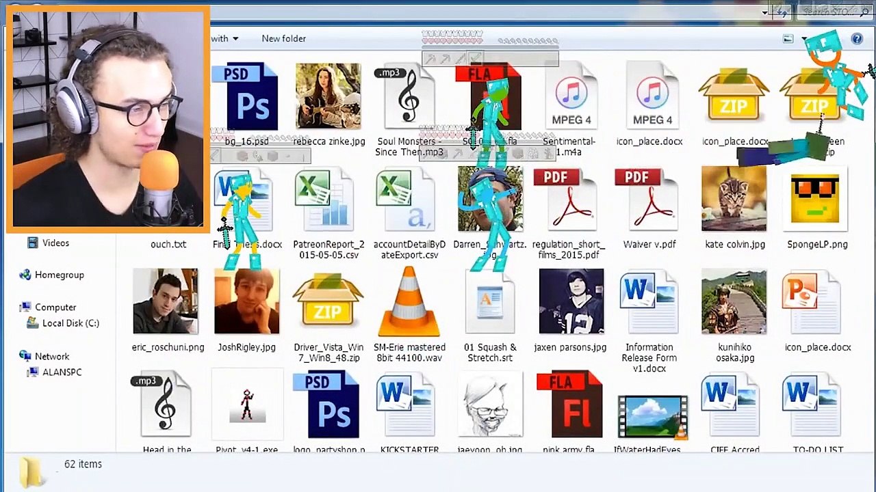Open Videos library in the navigation pane
The height and width of the screenshot is (492, 876).
click(x=48, y=243)
